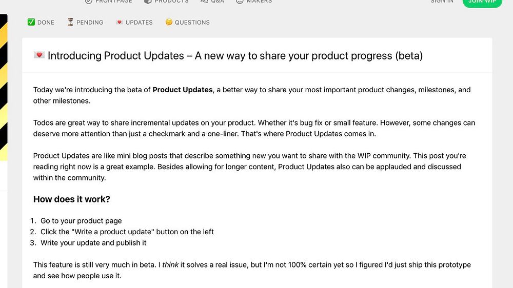Click the green checkmark emoji beside Done
The width and height of the screenshot is (513, 288).
click(x=31, y=23)
